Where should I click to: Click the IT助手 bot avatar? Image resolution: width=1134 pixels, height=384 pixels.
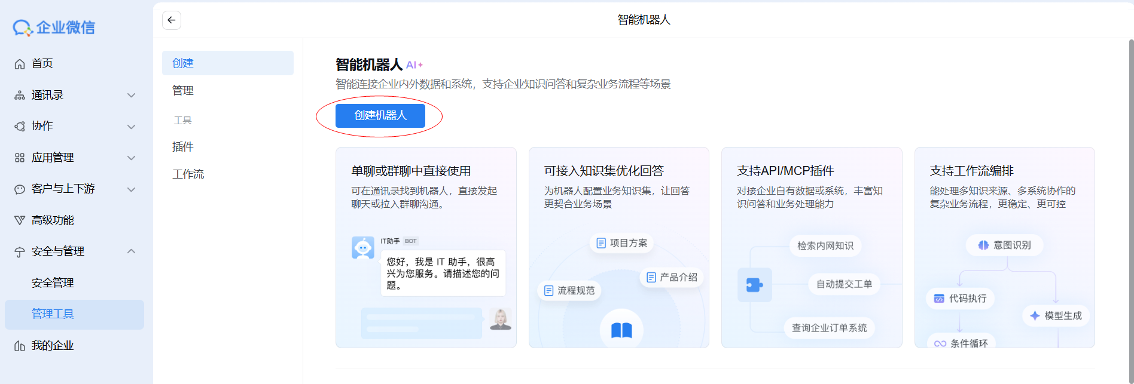(x=363, y=247)
